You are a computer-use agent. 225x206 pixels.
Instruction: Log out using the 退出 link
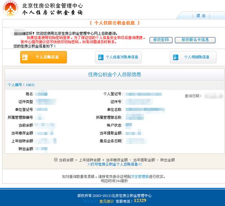click(x=201, y=16)
